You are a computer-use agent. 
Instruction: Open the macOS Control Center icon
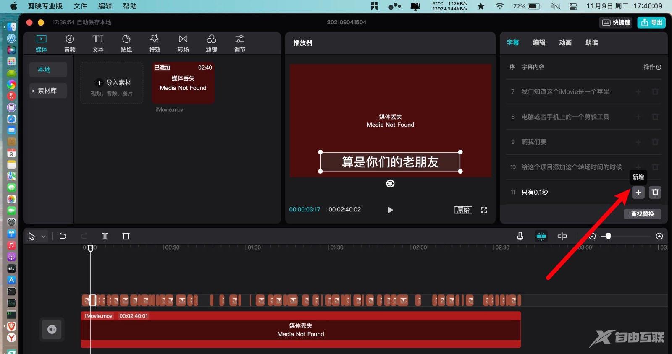click(x=573, y=6)
